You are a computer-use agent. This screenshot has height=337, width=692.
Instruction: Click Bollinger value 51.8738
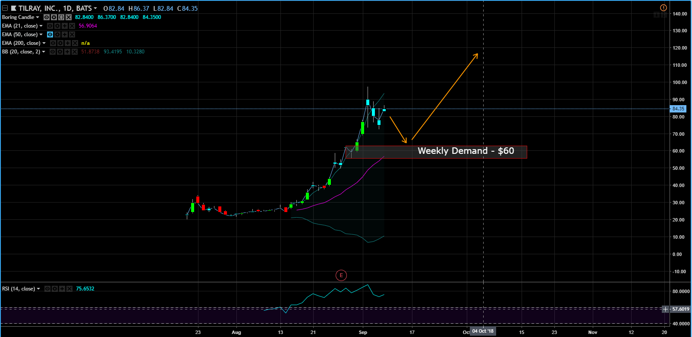90,52
